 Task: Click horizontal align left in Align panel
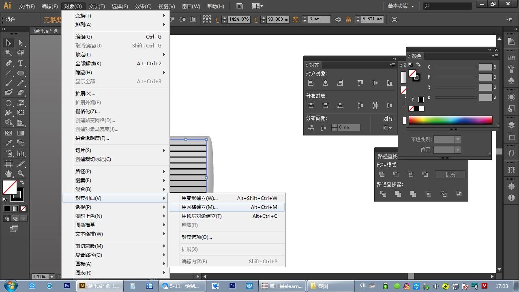(x=311, y=83)
